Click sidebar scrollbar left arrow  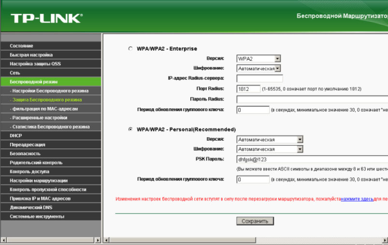pos(3,240)
